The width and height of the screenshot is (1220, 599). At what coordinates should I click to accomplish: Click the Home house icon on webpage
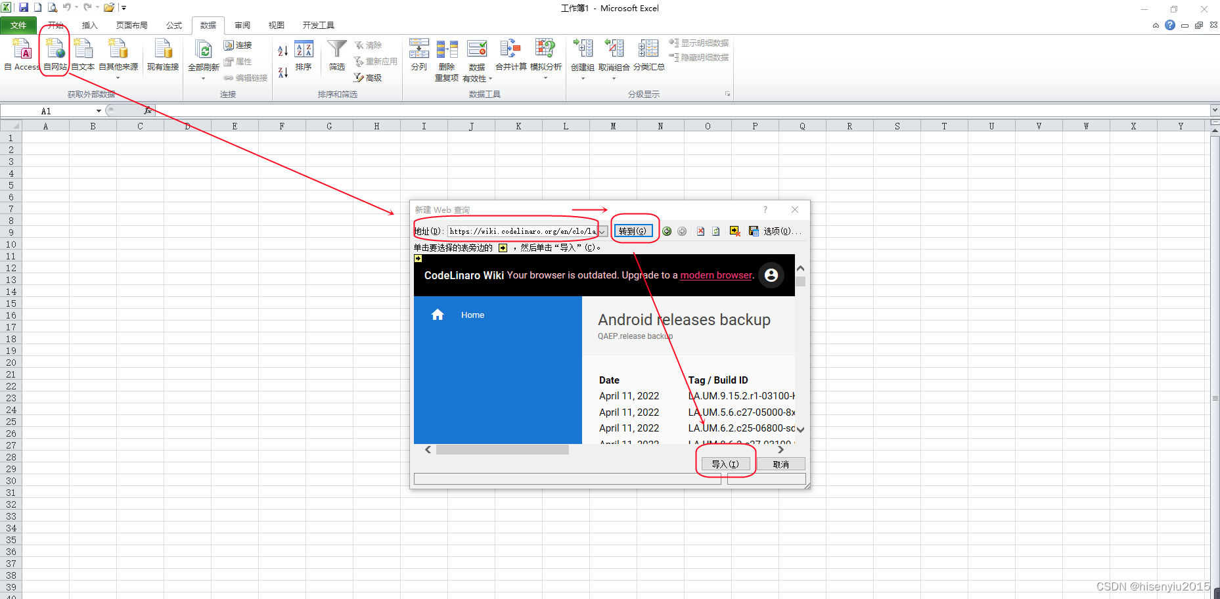point(438,315)
